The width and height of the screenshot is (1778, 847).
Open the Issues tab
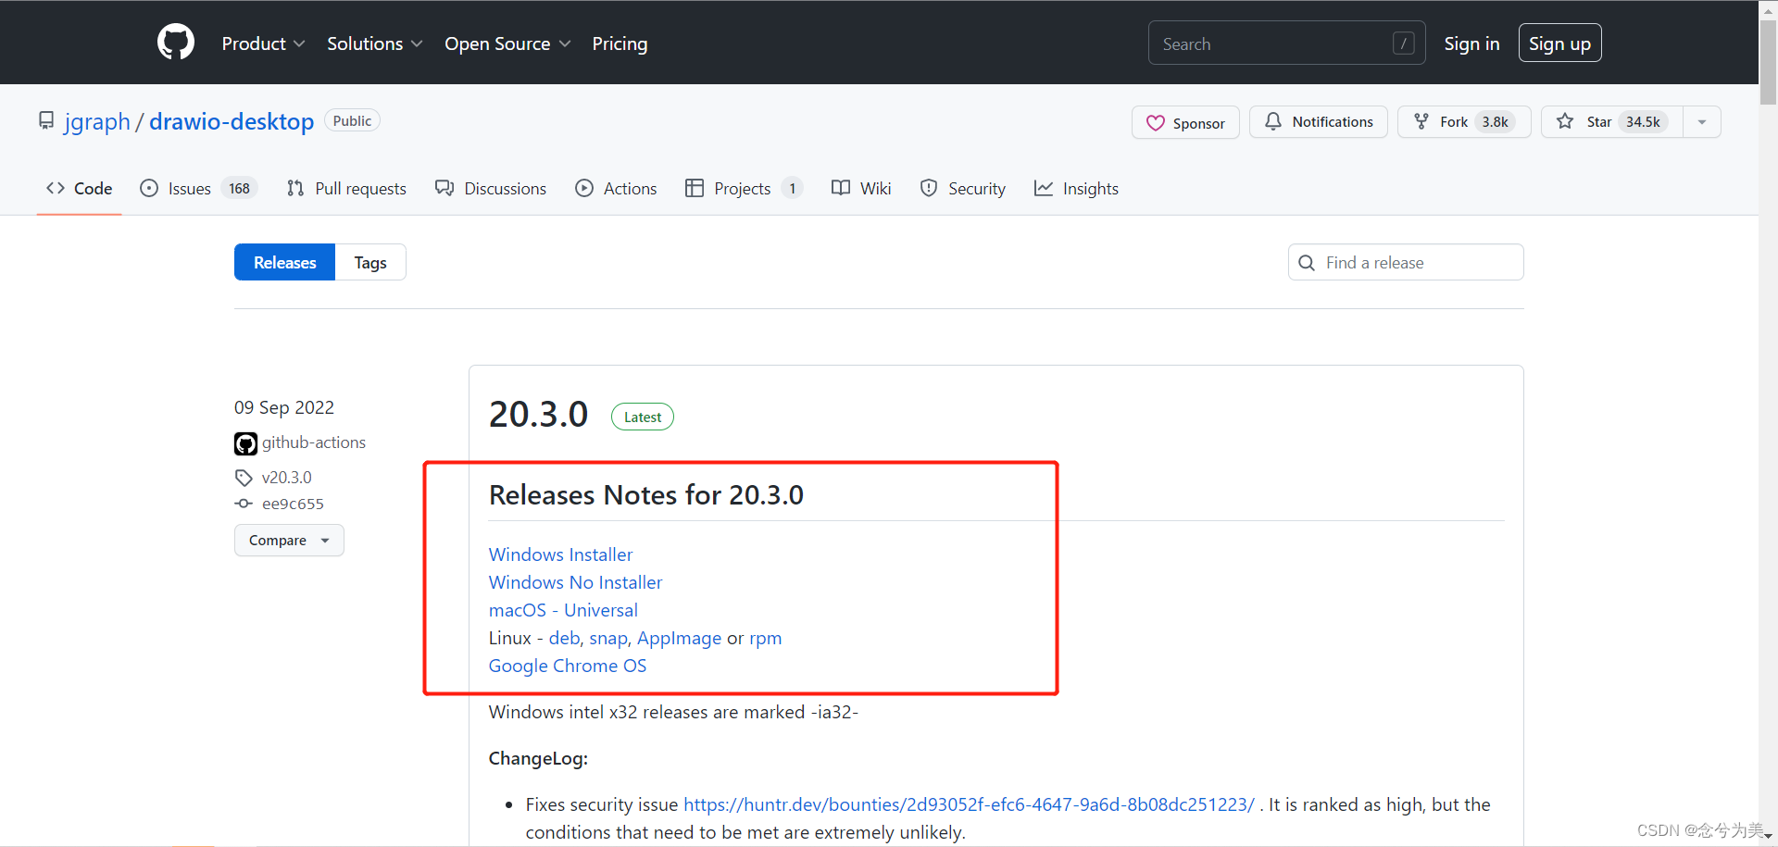(x=198, y=189)
